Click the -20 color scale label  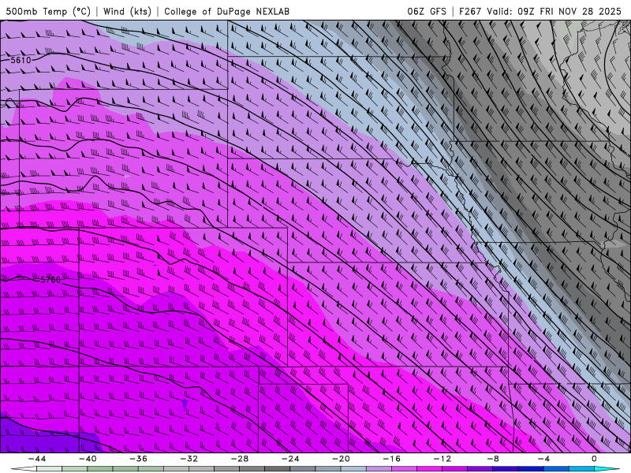pyautogui.click(x=341, y=459)
